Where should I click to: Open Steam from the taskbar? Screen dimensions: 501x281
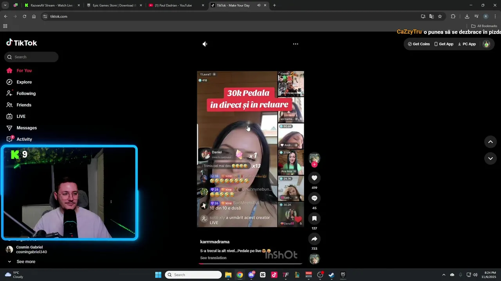(x=331, y=275)
